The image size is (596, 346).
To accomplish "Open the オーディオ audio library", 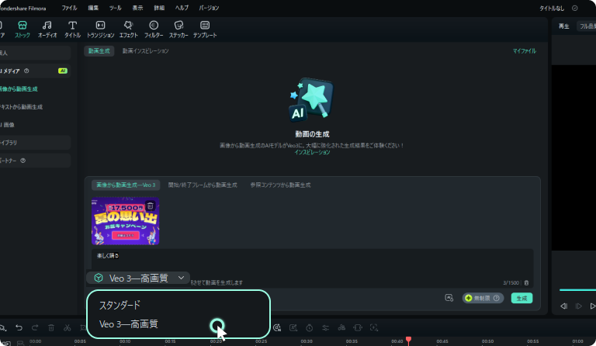I will point(47,29).
